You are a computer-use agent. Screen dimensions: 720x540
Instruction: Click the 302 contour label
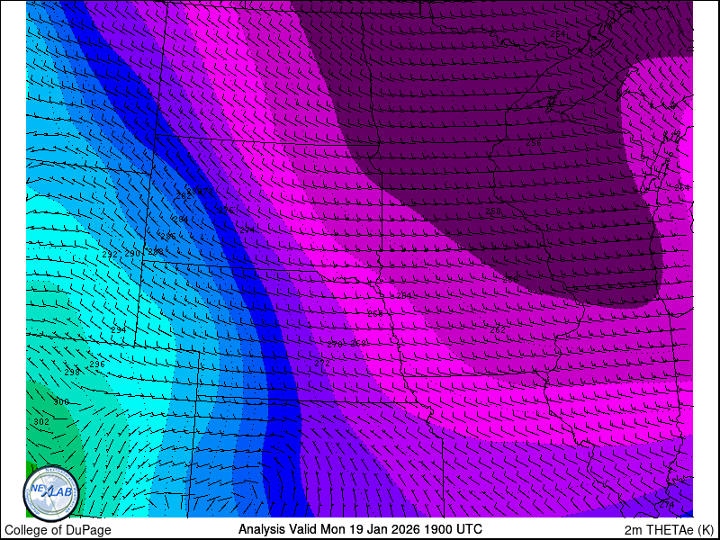(41, 421)
